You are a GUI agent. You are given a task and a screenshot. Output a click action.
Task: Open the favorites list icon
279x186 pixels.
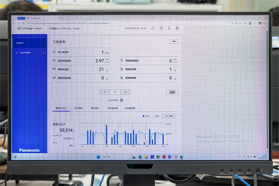245,23
